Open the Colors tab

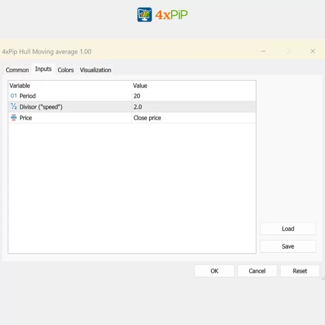pyautogui.click(x=66, y=70)
